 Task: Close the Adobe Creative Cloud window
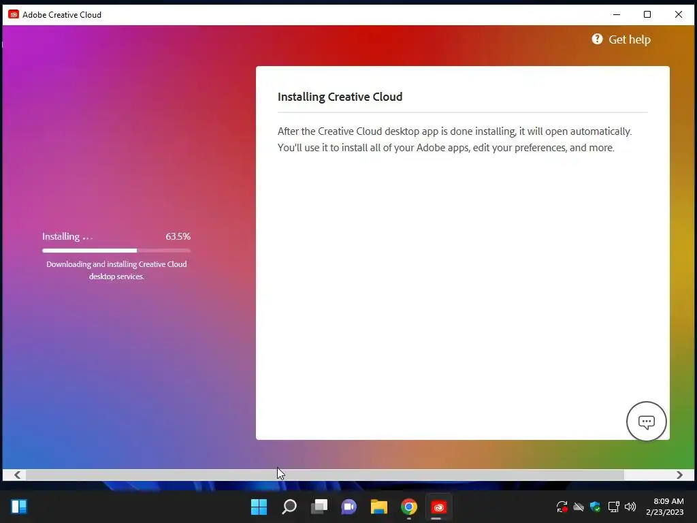click(x=679, y=15)
